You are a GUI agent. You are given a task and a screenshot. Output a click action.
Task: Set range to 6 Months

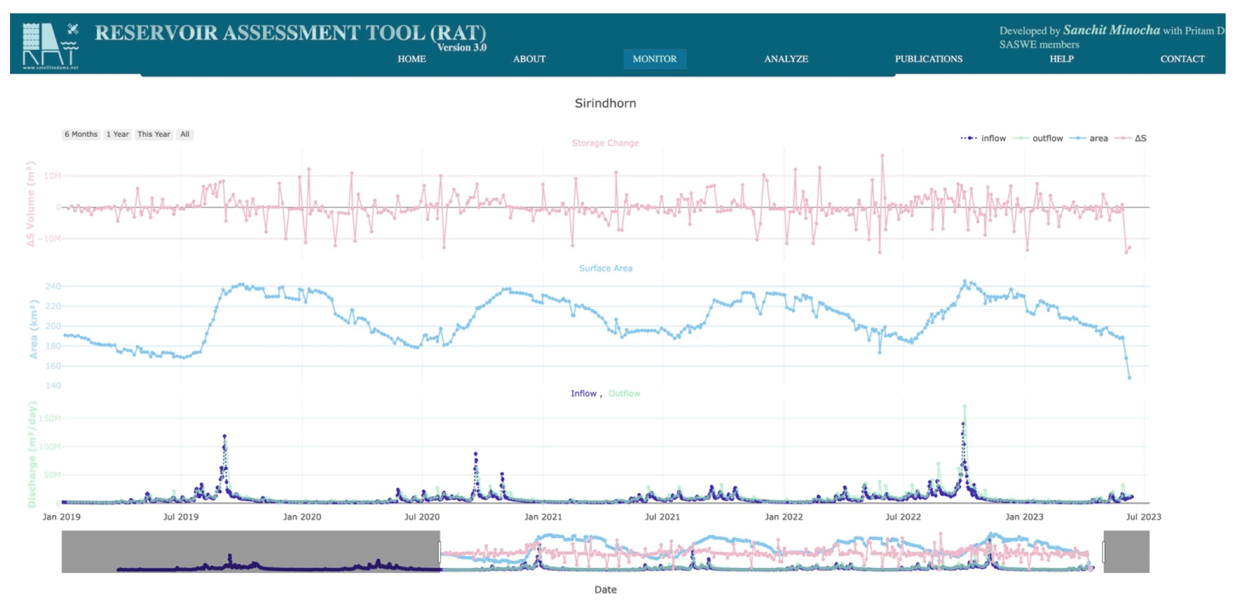coord(81,135)
